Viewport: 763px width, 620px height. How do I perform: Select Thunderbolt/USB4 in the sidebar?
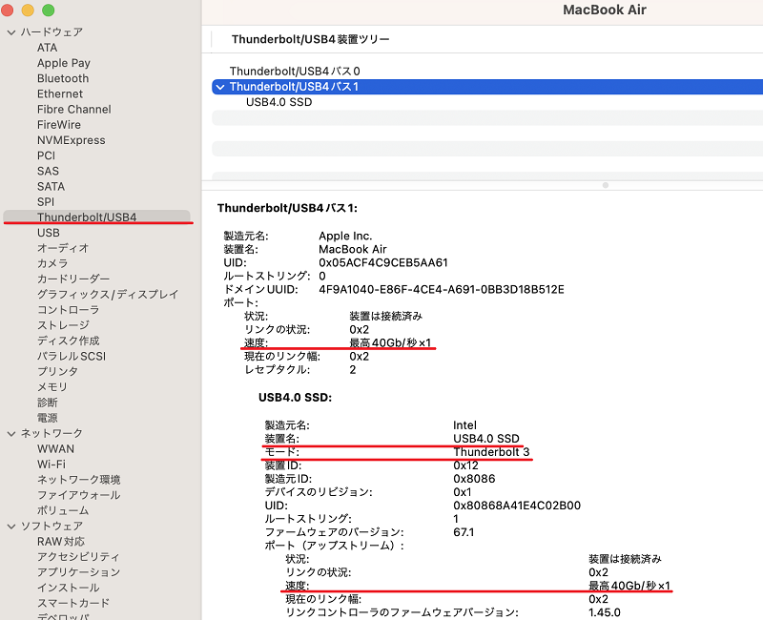click(x=96, y=217)
